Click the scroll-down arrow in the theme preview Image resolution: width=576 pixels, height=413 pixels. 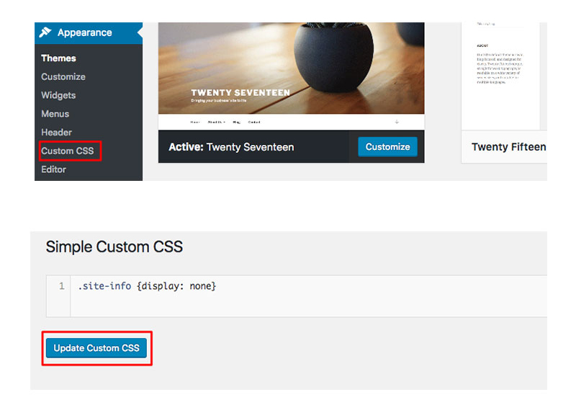(397, 122)
